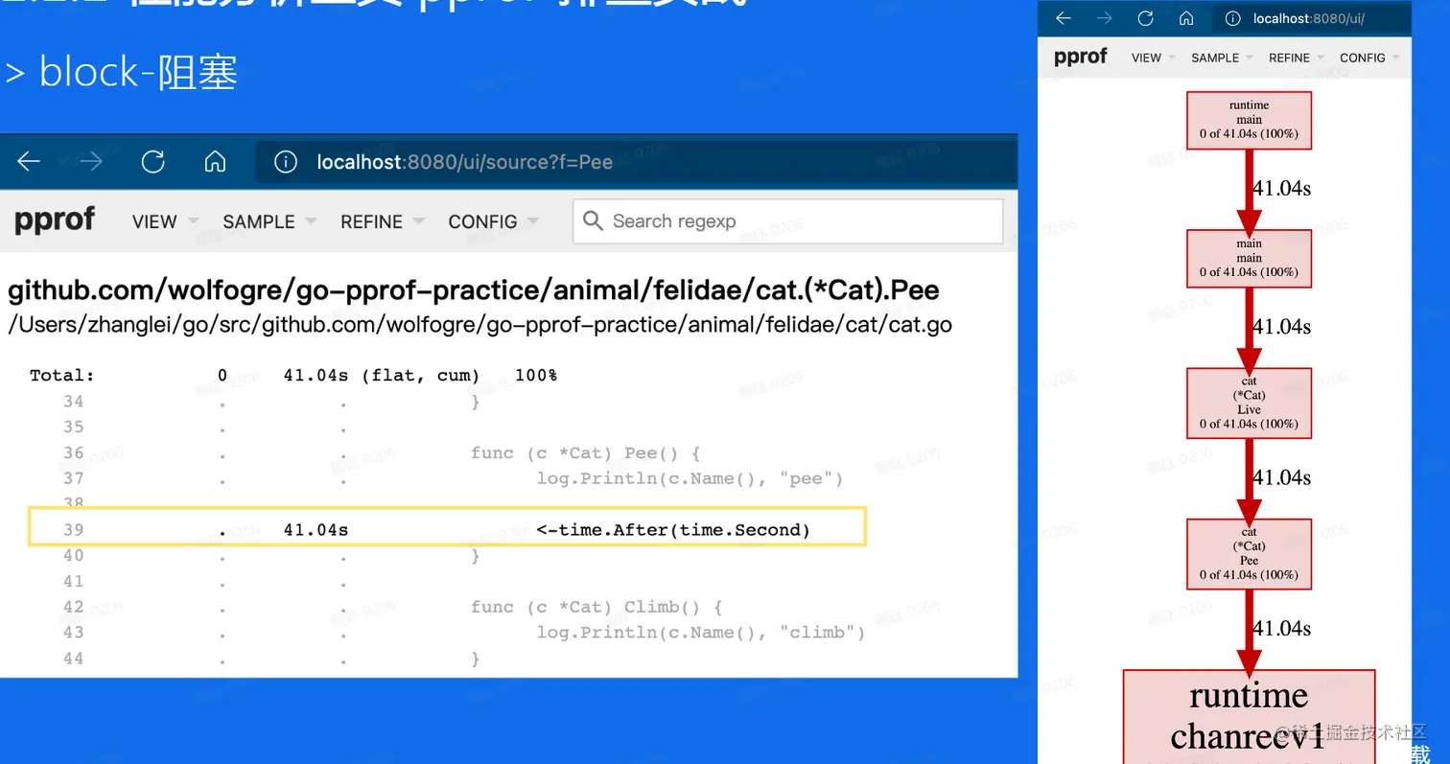Select the cat (*Cat) Pee graph node

click(x=1249, y=554)
